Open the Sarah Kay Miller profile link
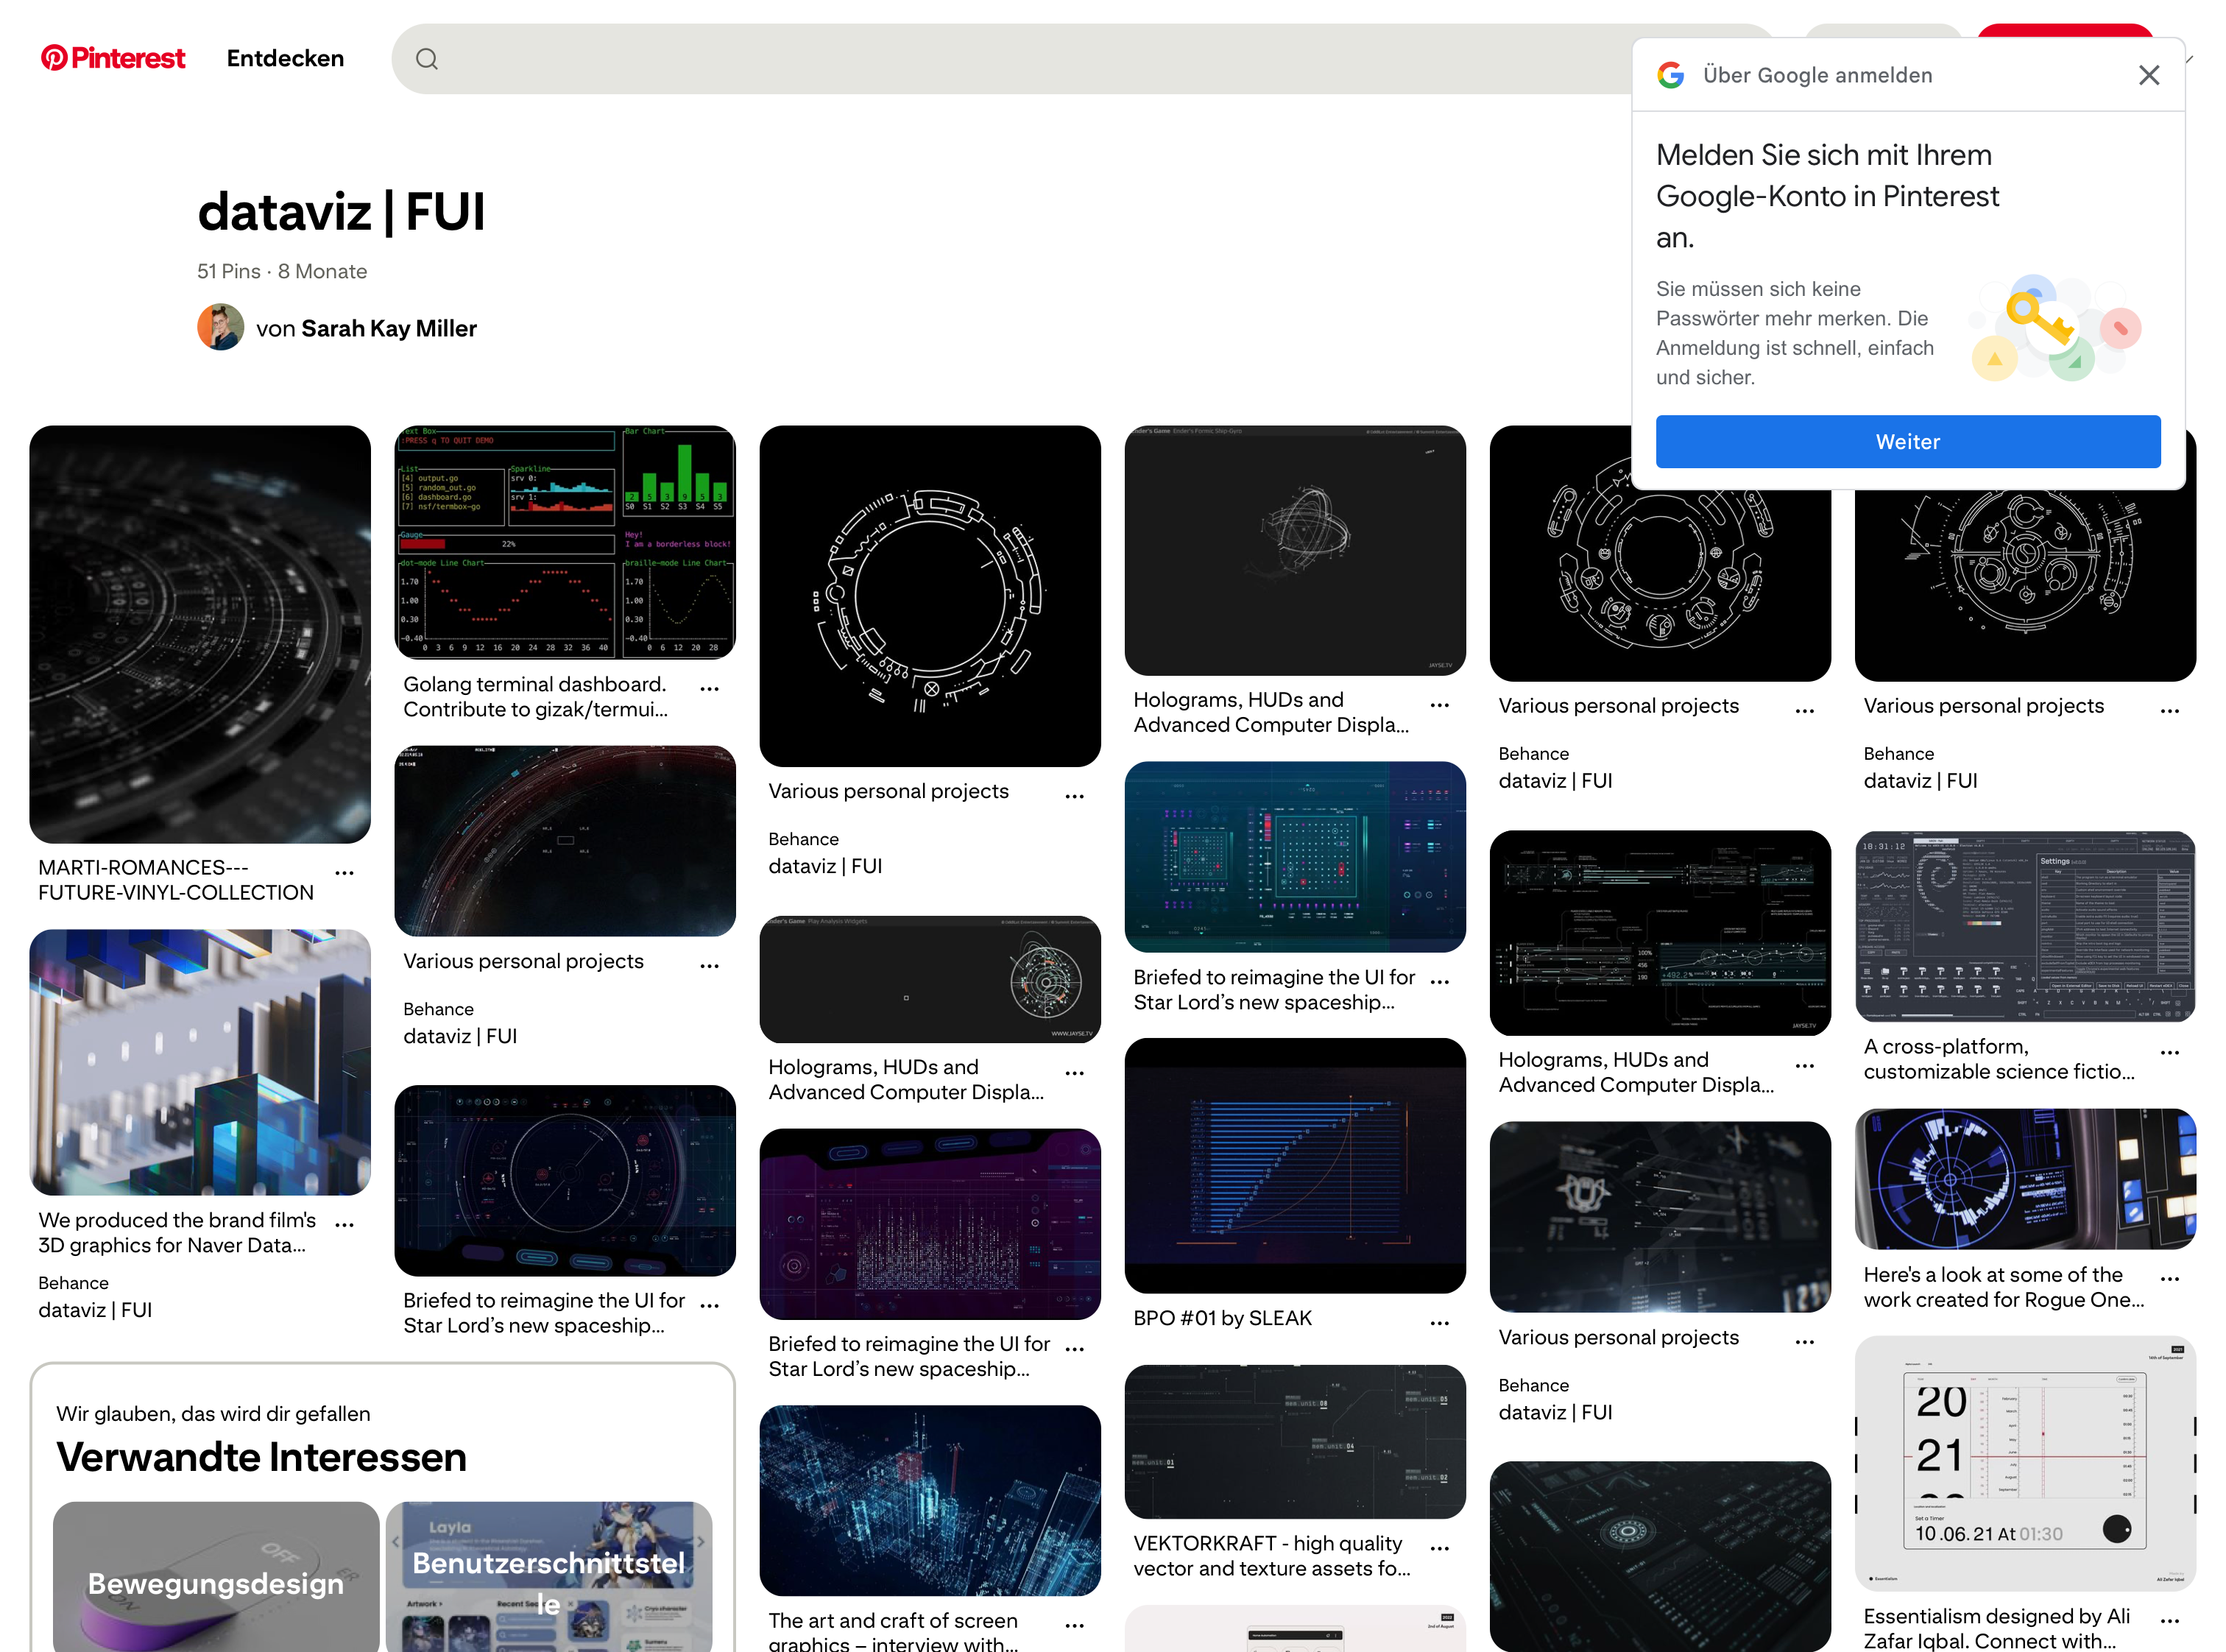The width and height of the screenshot is (2226, 1652). (x=388, y=328)
